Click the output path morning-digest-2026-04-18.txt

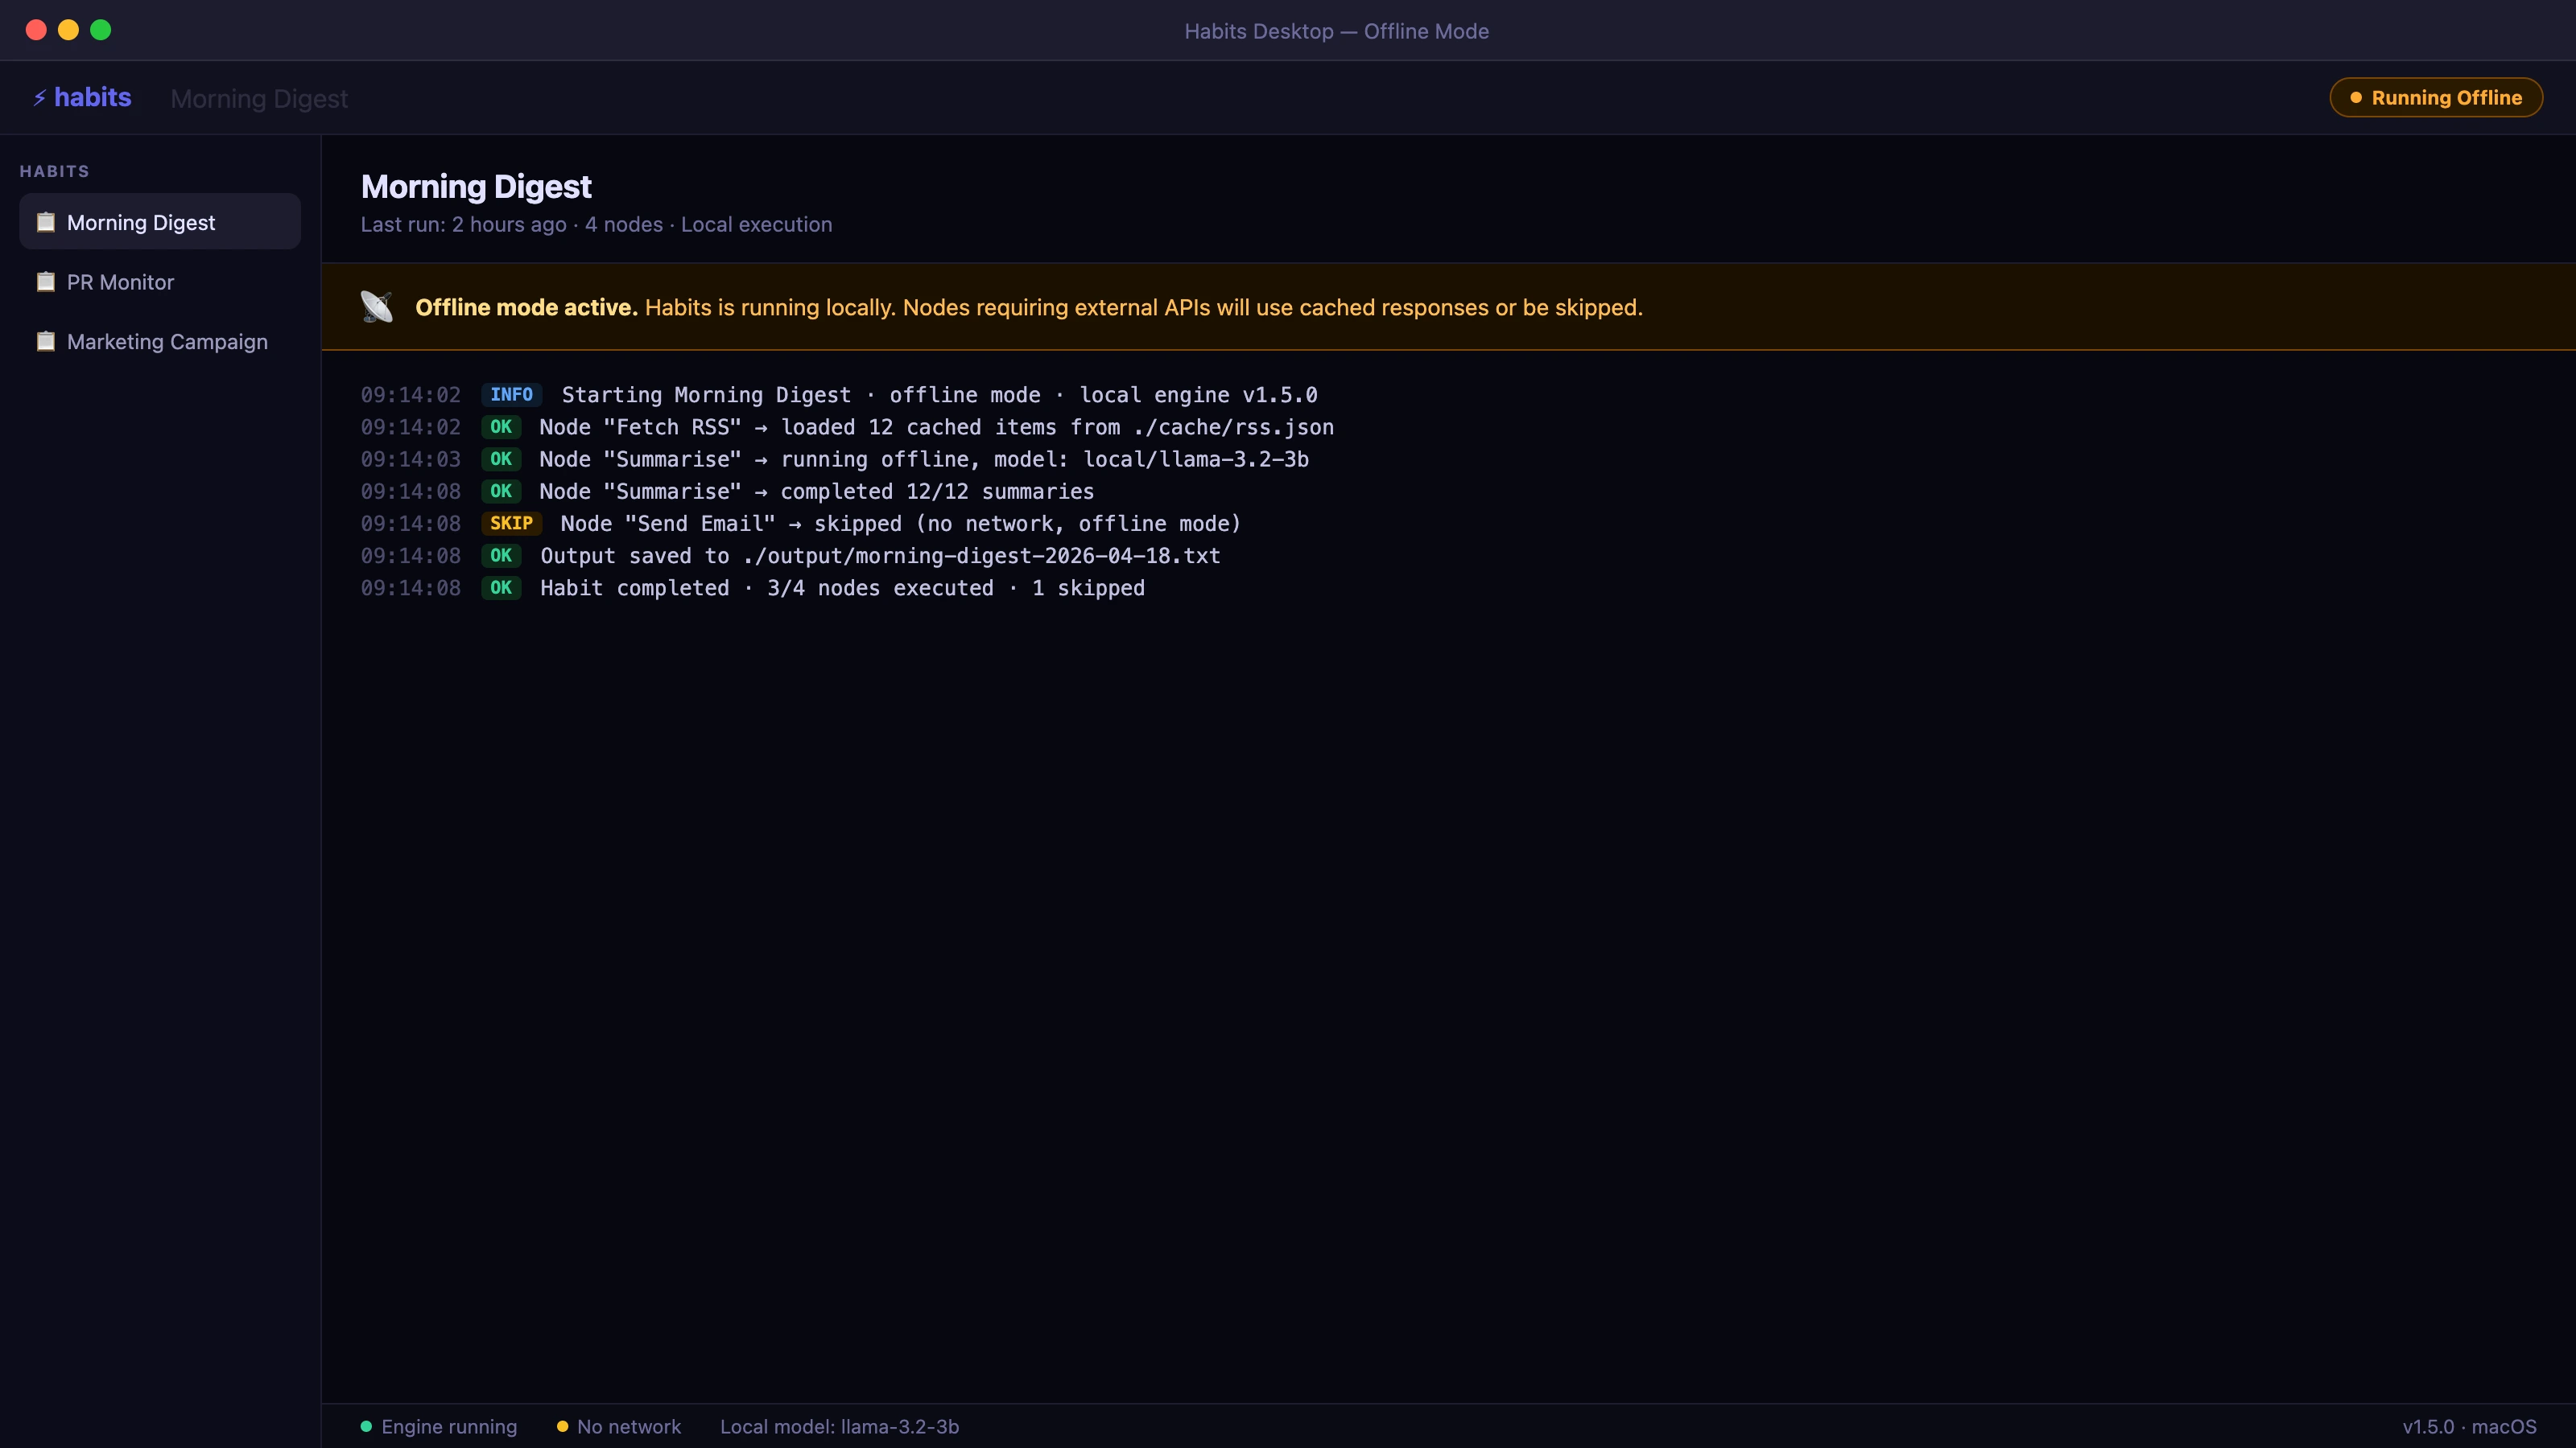(981, 556)
